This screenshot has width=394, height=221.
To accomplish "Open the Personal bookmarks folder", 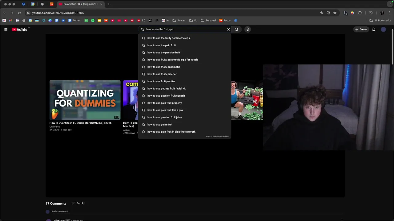I will point(208,21).
